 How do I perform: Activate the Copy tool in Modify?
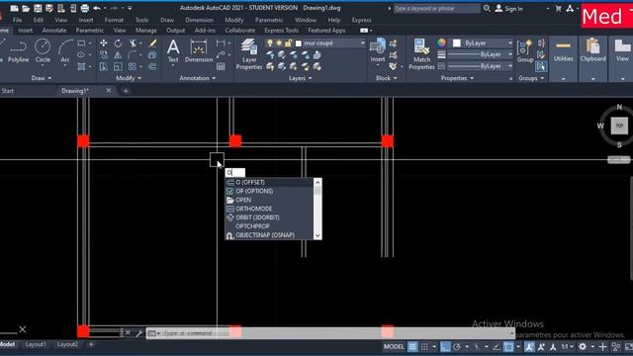(104, 55)
